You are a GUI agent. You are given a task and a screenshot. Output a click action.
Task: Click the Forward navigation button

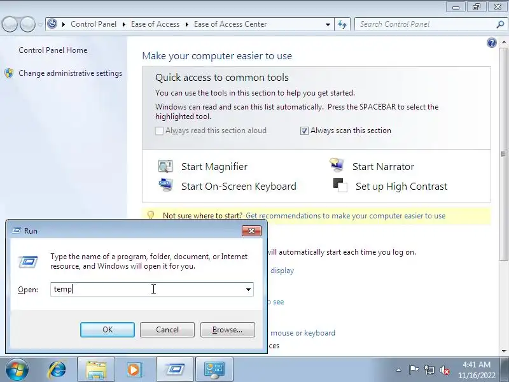[27, 24]
